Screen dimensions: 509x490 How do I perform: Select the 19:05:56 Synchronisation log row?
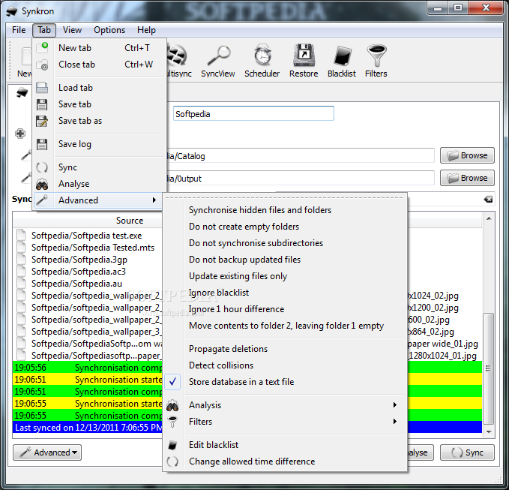click(88, 368)
